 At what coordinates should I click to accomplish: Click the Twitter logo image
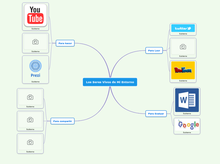(183, 28)
